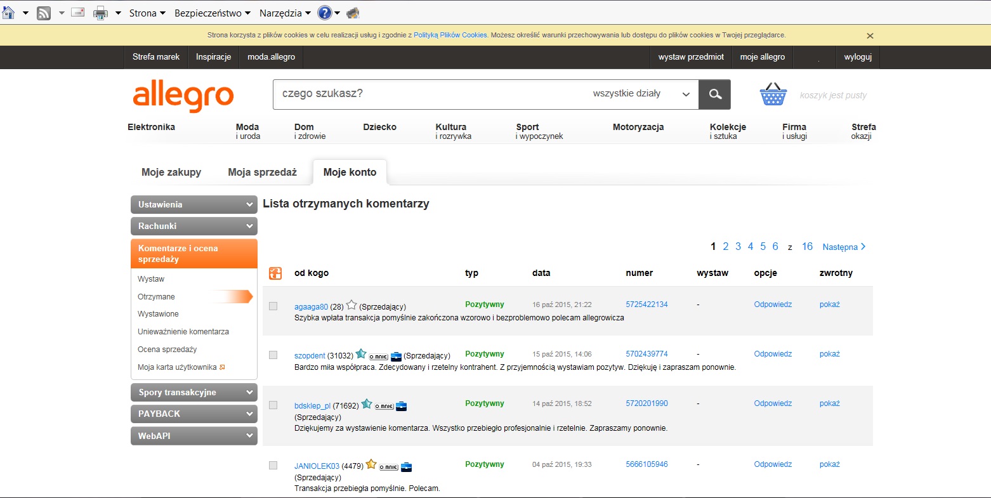Open 'Ocena sprzedaży' sidebar item
The height and width of the screenshot is (498, 991).
click(x=167, y=350)
